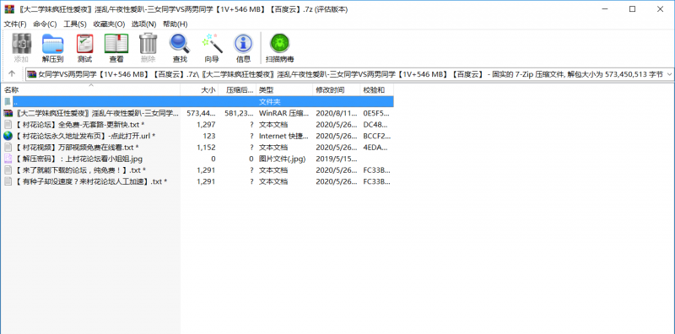Click the 查看 (View) book icon
Viewport: 675px width, 334px height.
point(116,48)
